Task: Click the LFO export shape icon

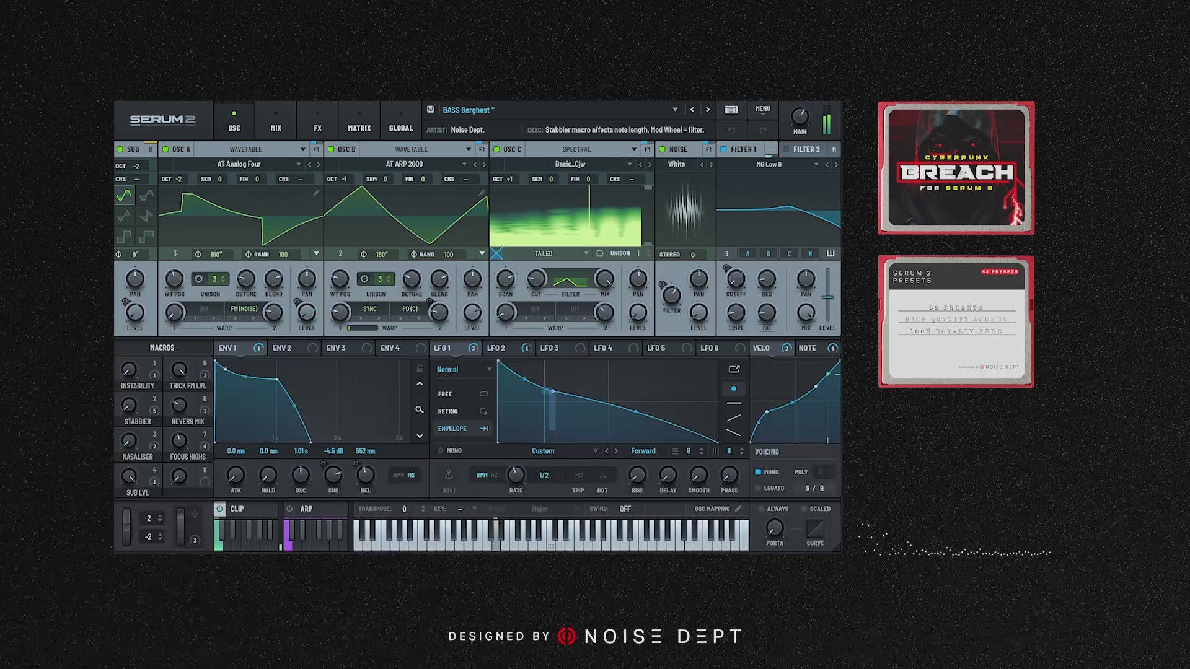Action: click(734, 369)
